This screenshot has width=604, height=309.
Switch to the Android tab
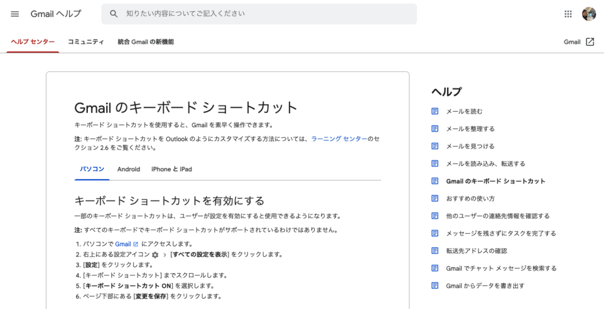click(129, 169)
